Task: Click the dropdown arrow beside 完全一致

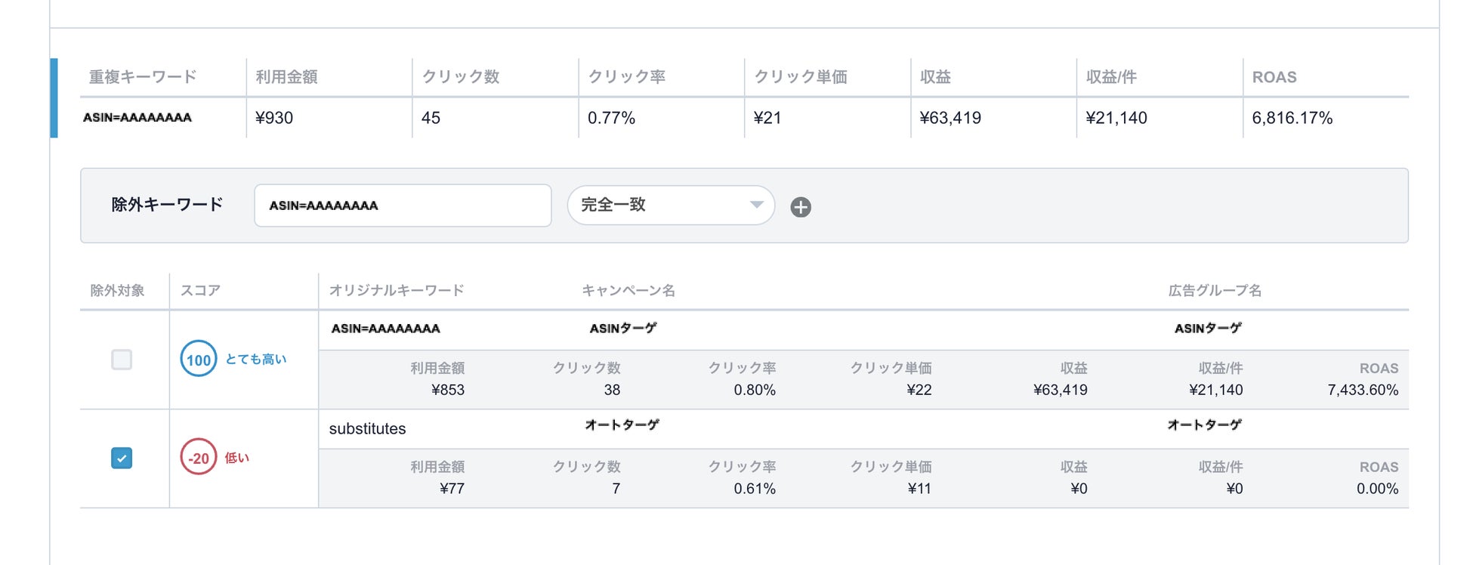Action: pos(756,205)
